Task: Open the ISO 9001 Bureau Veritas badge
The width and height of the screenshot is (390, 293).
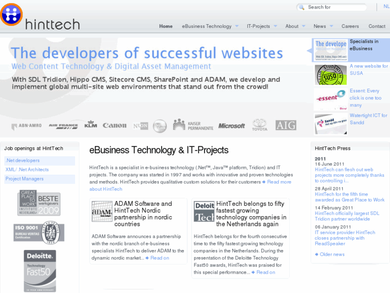Action: tap(39, 232)
